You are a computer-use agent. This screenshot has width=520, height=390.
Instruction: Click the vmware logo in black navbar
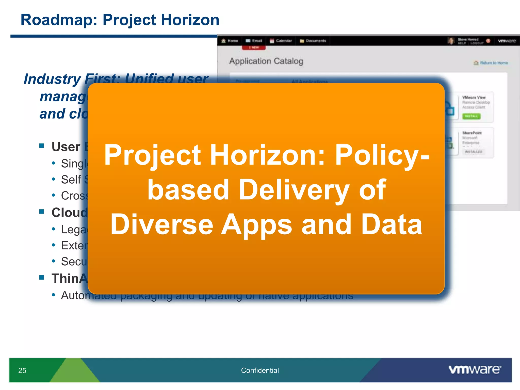(x=507, y=41)
